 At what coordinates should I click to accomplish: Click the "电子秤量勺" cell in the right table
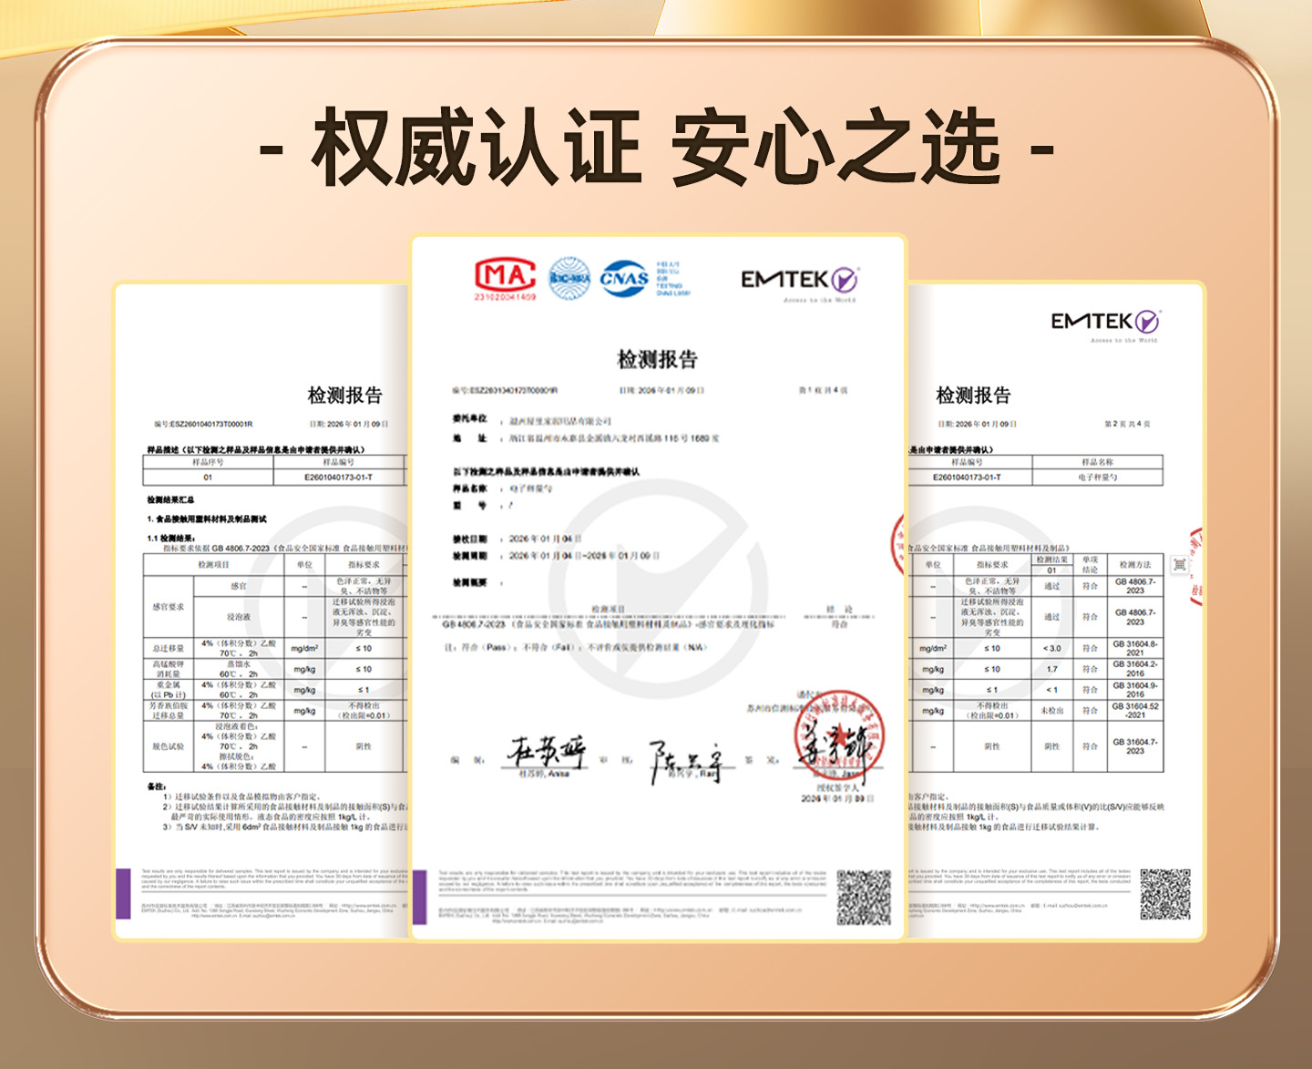(x=1098, y=478)
